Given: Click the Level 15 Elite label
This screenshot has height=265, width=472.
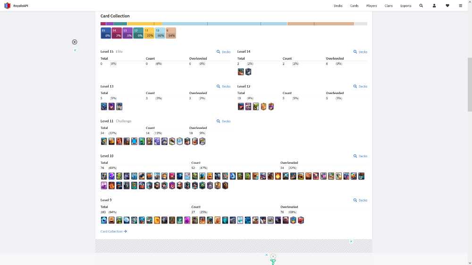Looking at the screenshot, I should pyautogui.click(x=111, y=52).
